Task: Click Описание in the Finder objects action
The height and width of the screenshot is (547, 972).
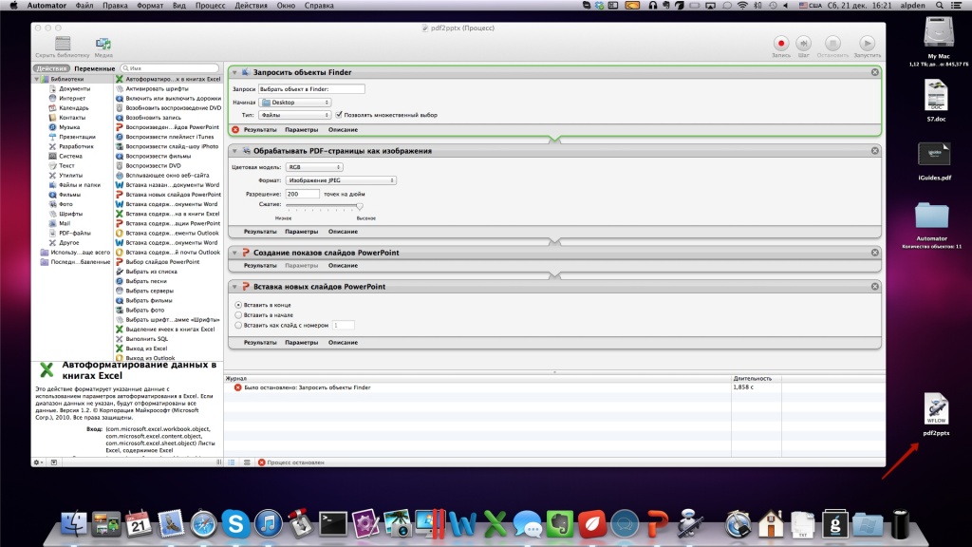Action: click(x=343, y=129)
